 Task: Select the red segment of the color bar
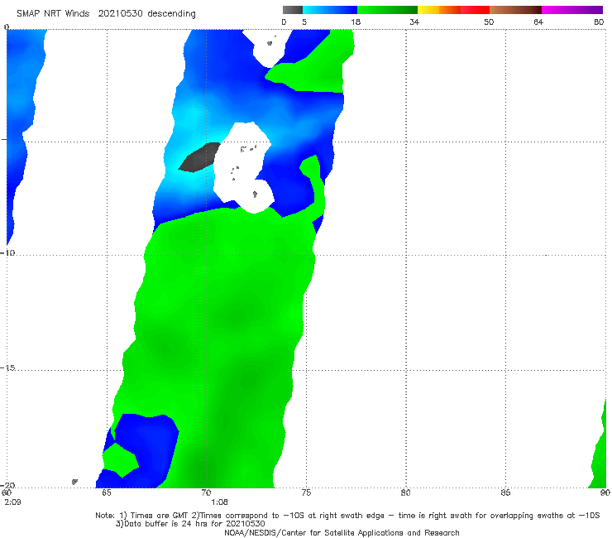pos(475,10)
